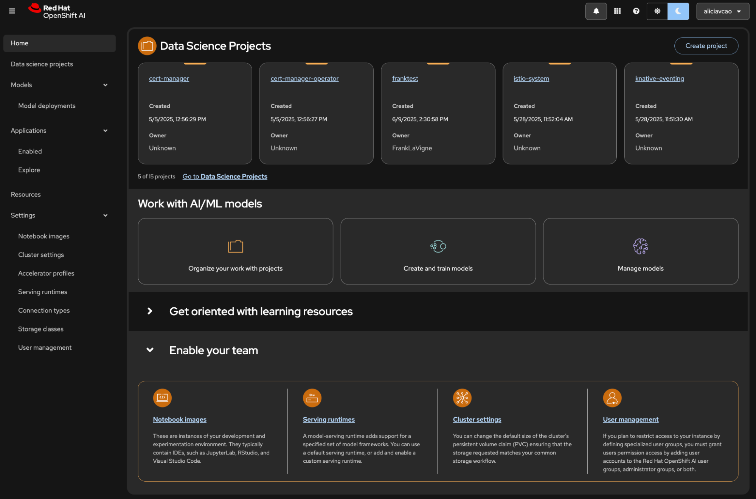The height and width of the screenshot is (499, 756).
Task: Click the Create and train models card
Action: point(438,251)
